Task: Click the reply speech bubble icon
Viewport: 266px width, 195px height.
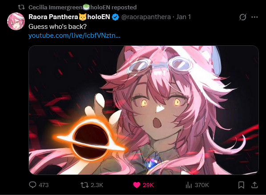Action: 32,185
